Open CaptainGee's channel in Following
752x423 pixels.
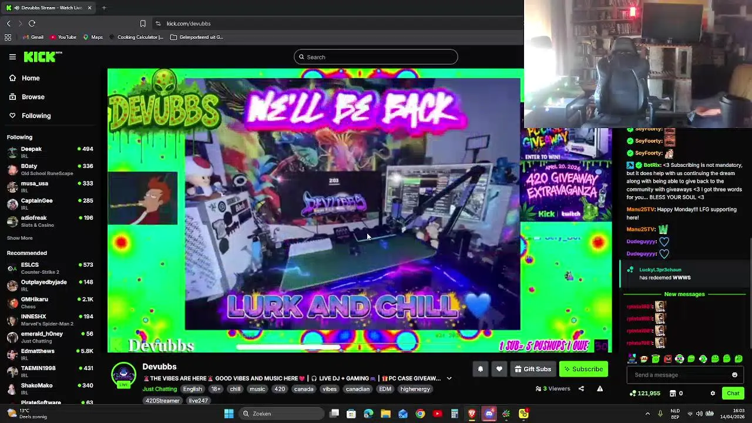(x=51, y=204)
